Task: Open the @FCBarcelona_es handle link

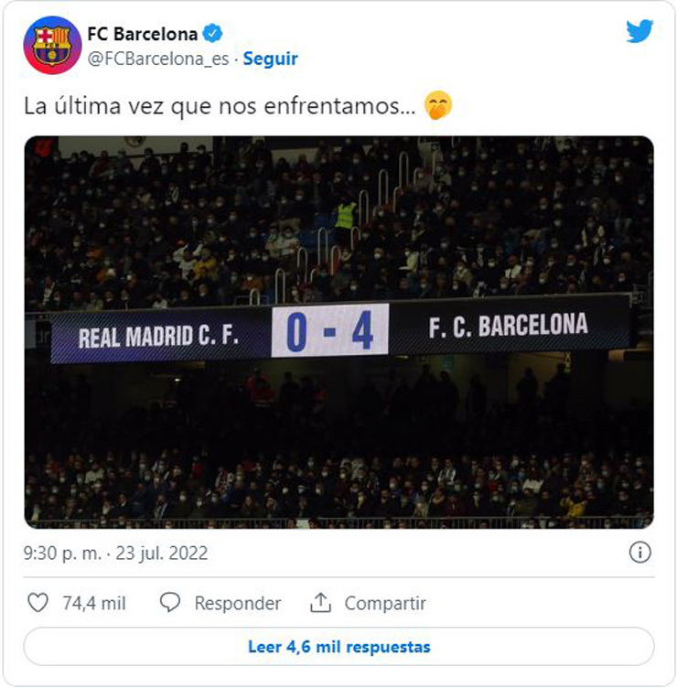Action: click(x=158, y=59)
